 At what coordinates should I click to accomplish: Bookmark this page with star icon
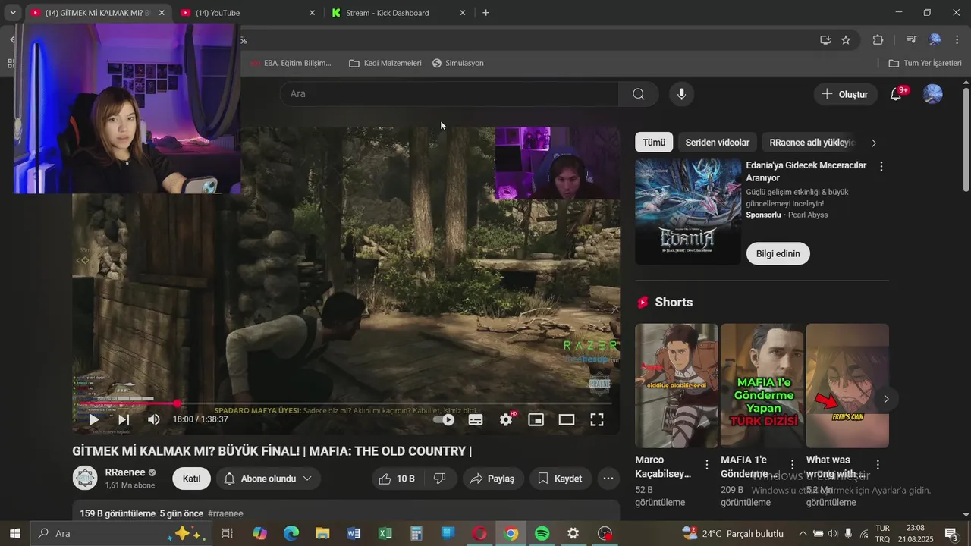pos(846,40)
